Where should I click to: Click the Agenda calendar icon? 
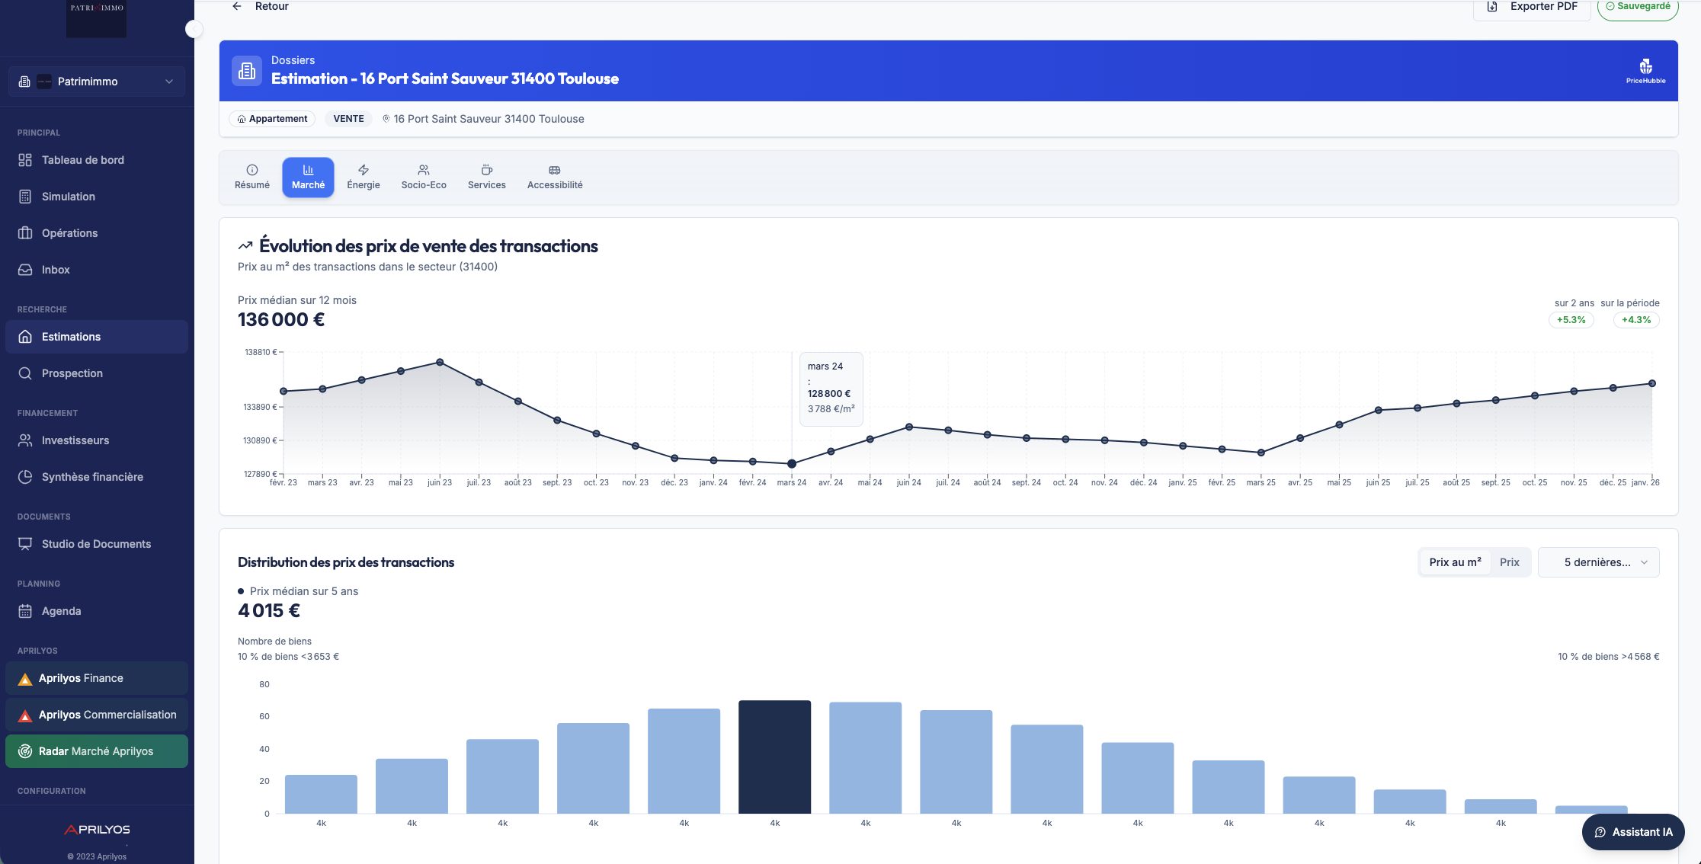[25, 611]
